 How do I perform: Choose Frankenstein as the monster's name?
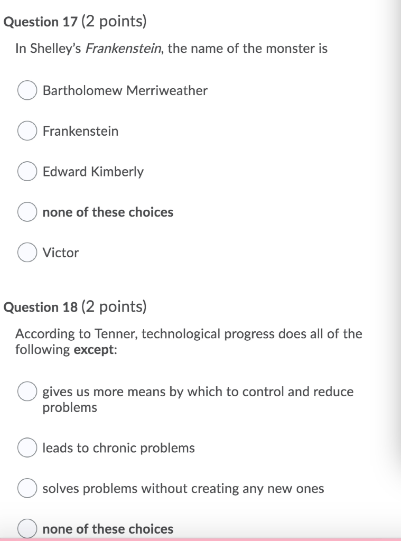coord(26,130)
